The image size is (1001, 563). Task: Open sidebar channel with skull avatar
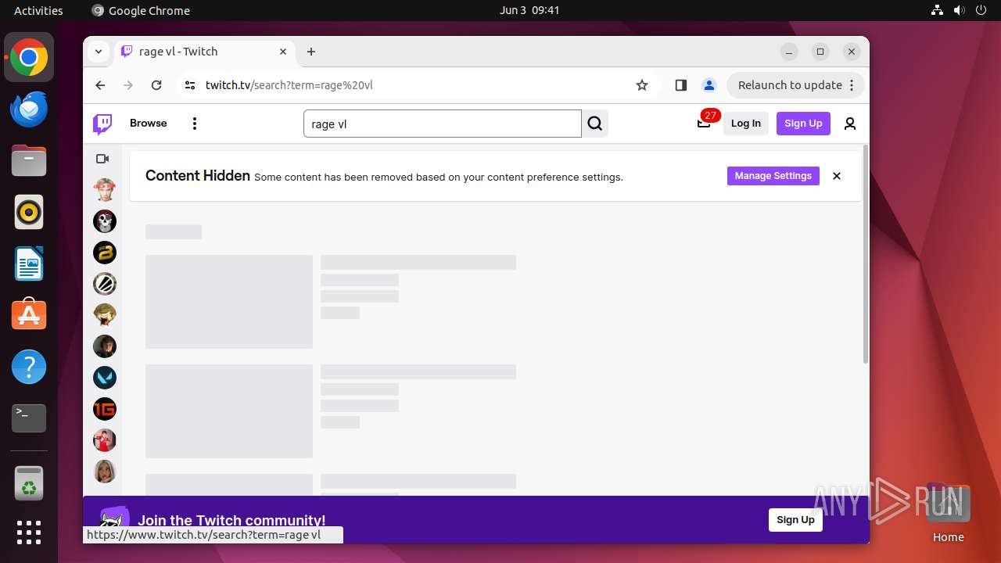point(105,221)
